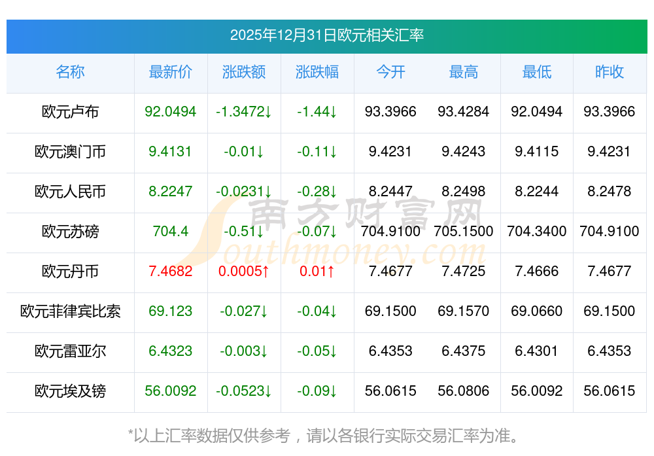Select high value 93.4284
Image resolution: width=654 pixels, height=456 pixels.
[464, 112]
